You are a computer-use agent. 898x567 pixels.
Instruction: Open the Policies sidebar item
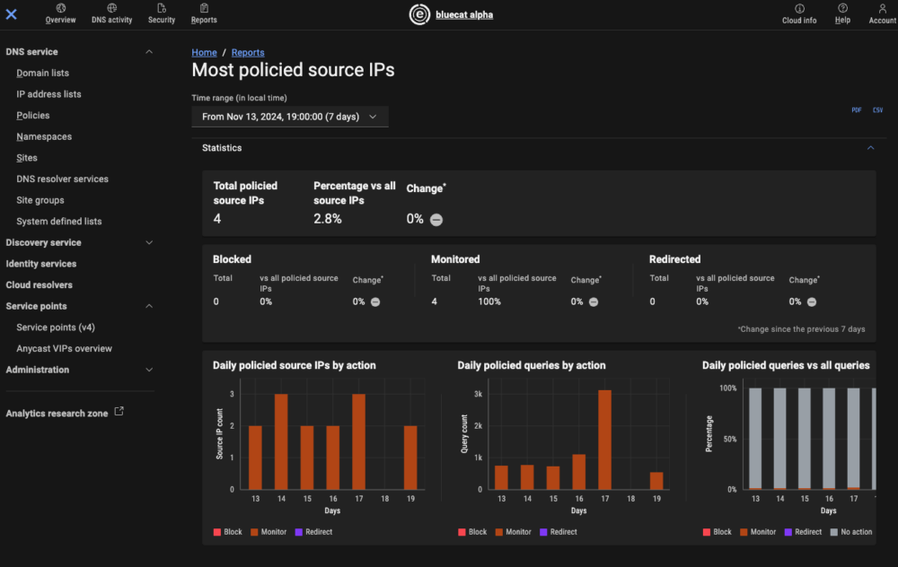[32, 115]
